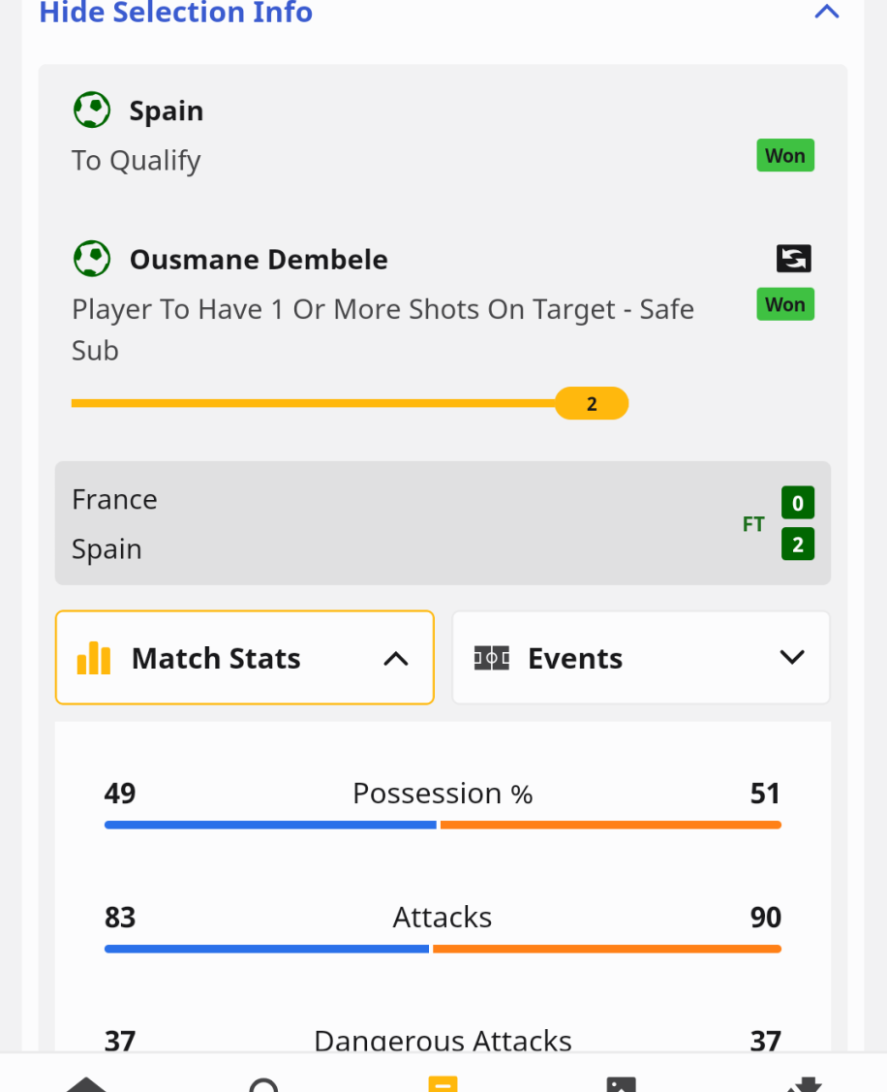Click the Possession % stat bar

point(443,825)
